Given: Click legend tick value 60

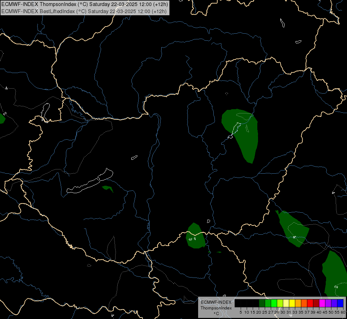Looking at the screenshot, I should coord(343,312).
